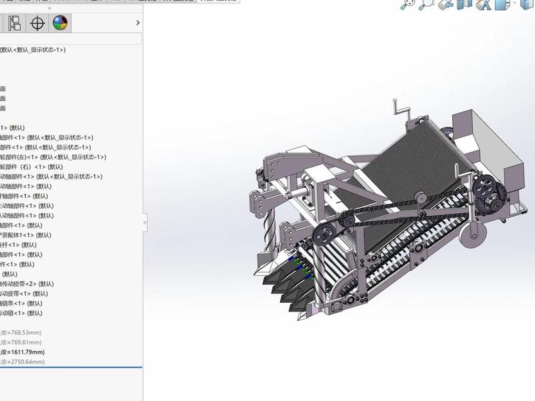Collapse the left panel using splitter handle
535x401 pixels.
(x=144, y=223)
